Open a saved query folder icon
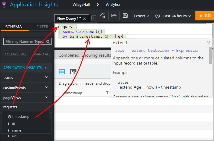The image size is (214, 141). coord(114,16)
